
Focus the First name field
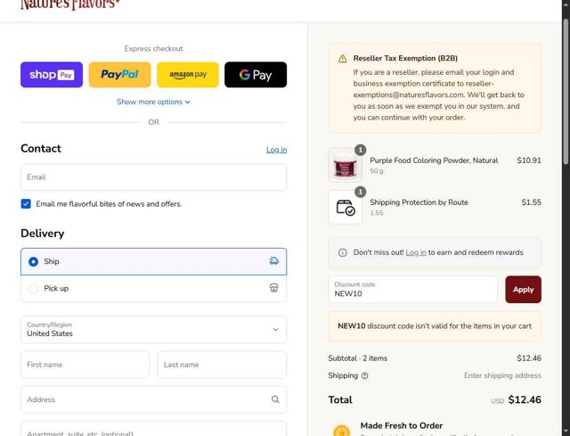click(x=85, y=365)
